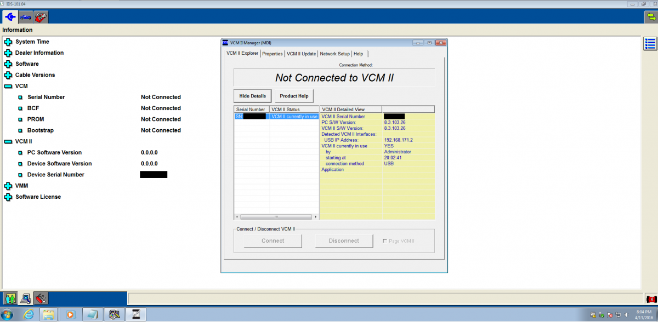The width and height of the screenshot is (658, 322).
Task: Open the IDS system page tab with the blue arrow
Action: tap(10, 16)
